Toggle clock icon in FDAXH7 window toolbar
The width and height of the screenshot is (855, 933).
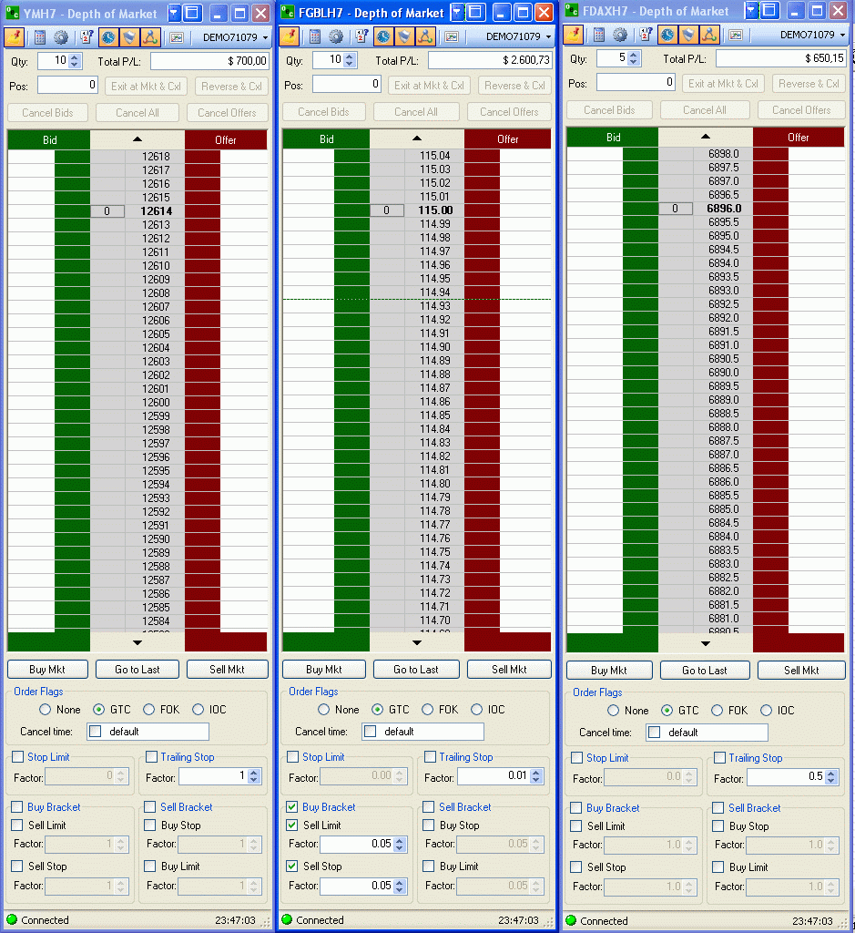[667, 35]
